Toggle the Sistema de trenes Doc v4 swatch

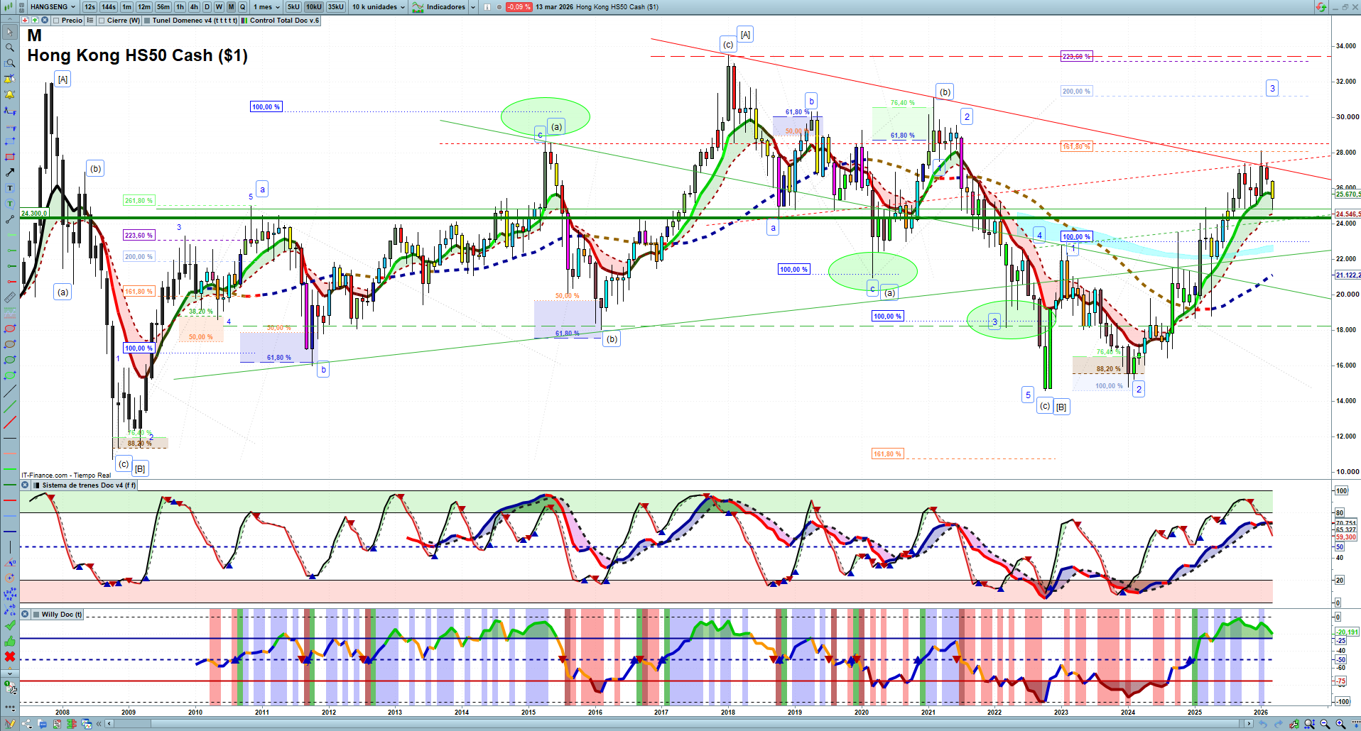(x=36, y=485)
